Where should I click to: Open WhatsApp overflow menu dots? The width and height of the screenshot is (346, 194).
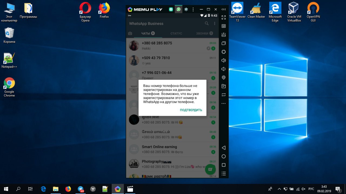(x=215, y=23)
